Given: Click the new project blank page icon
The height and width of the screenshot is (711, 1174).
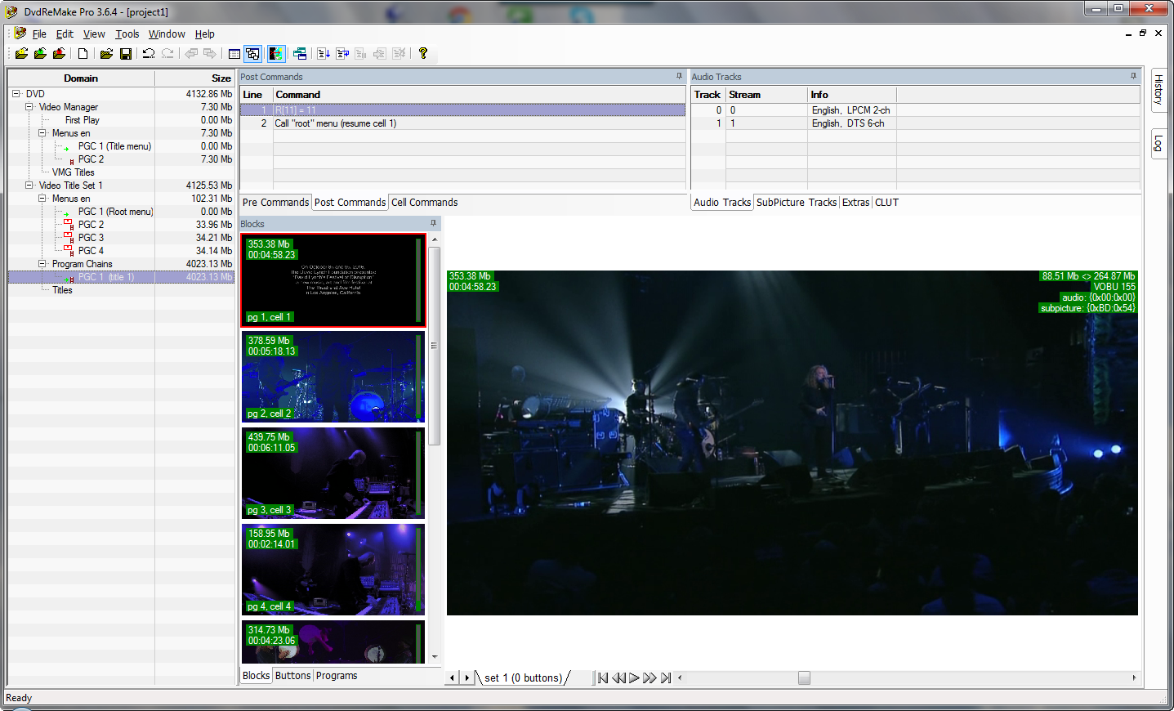Looking at the screenshot, I should click(83, 54).
